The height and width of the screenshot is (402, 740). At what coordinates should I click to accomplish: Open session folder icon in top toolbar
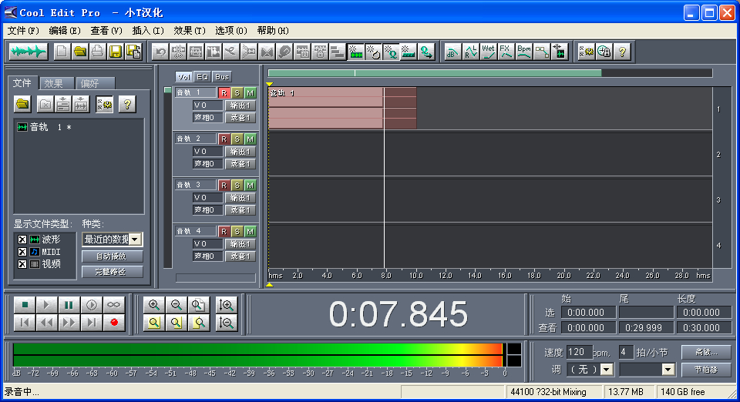coord(79,52)
